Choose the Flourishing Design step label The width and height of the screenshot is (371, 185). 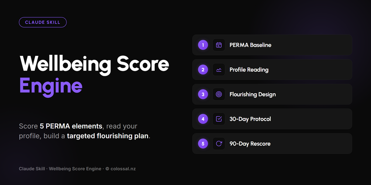(x=253, y=95)
